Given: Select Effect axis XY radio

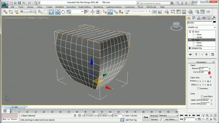Looking at the screenshot, I should click(208, 85).
